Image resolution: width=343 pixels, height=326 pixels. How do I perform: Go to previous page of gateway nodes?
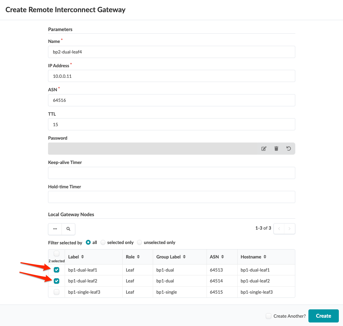coord(279,229)
